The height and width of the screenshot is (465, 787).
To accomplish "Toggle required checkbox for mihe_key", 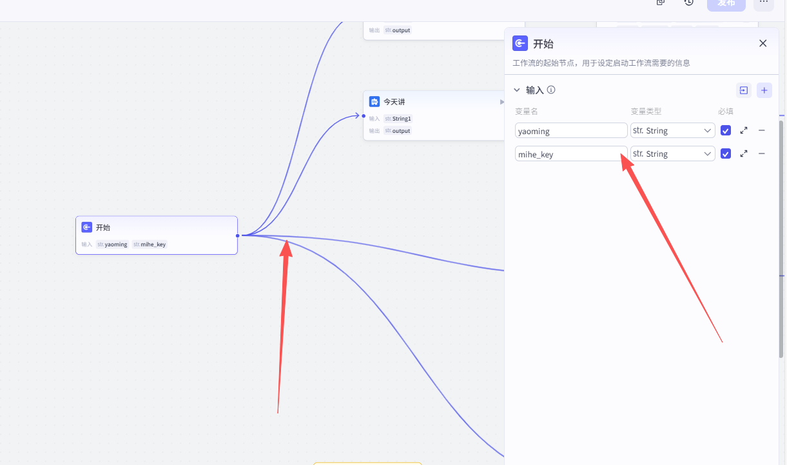I will coord(726,153).
